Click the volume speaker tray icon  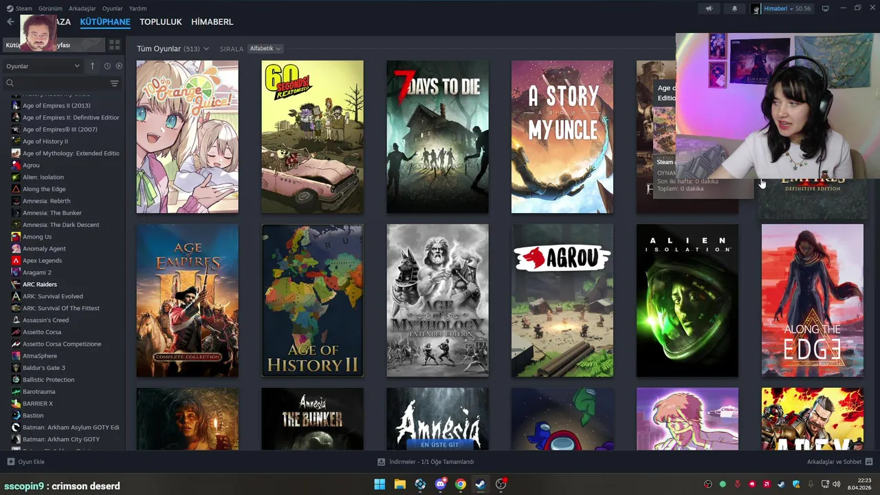[x=838, y=484]
